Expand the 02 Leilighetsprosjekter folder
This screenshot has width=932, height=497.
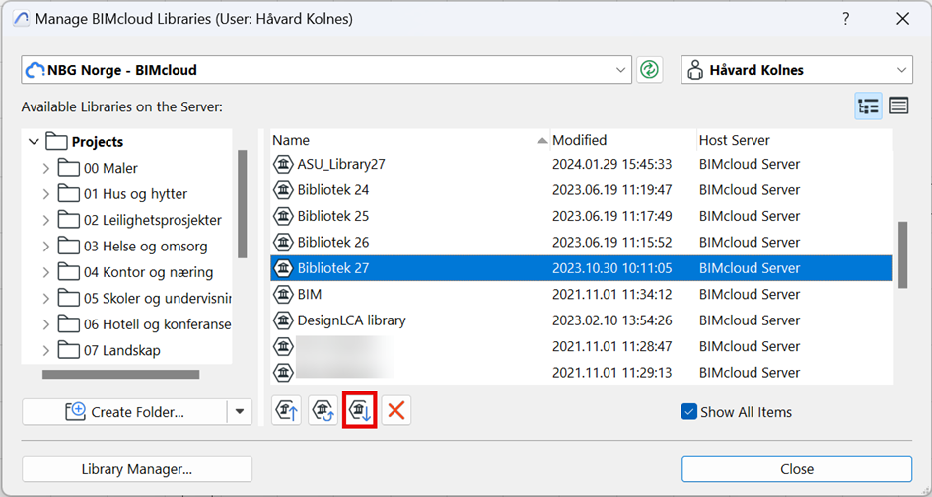click(x=46, y=221)
